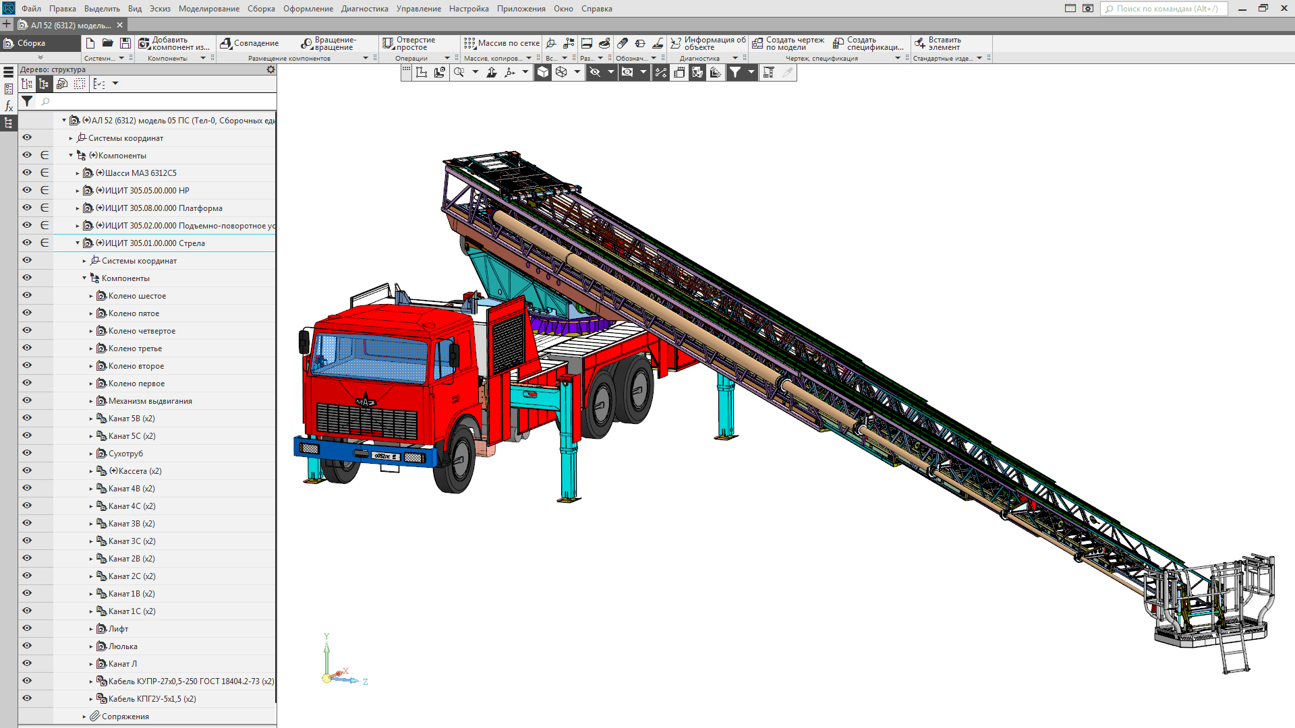1295x728 pixels.
Task: Click the Grid array (Массив по сетке) tool
Action: (x=470, y=43)
